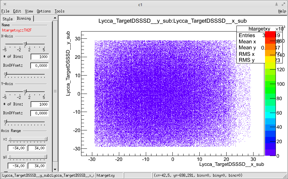This screenshot has height=179, width=288.
Task: Open the File menu
Action: 5,11
